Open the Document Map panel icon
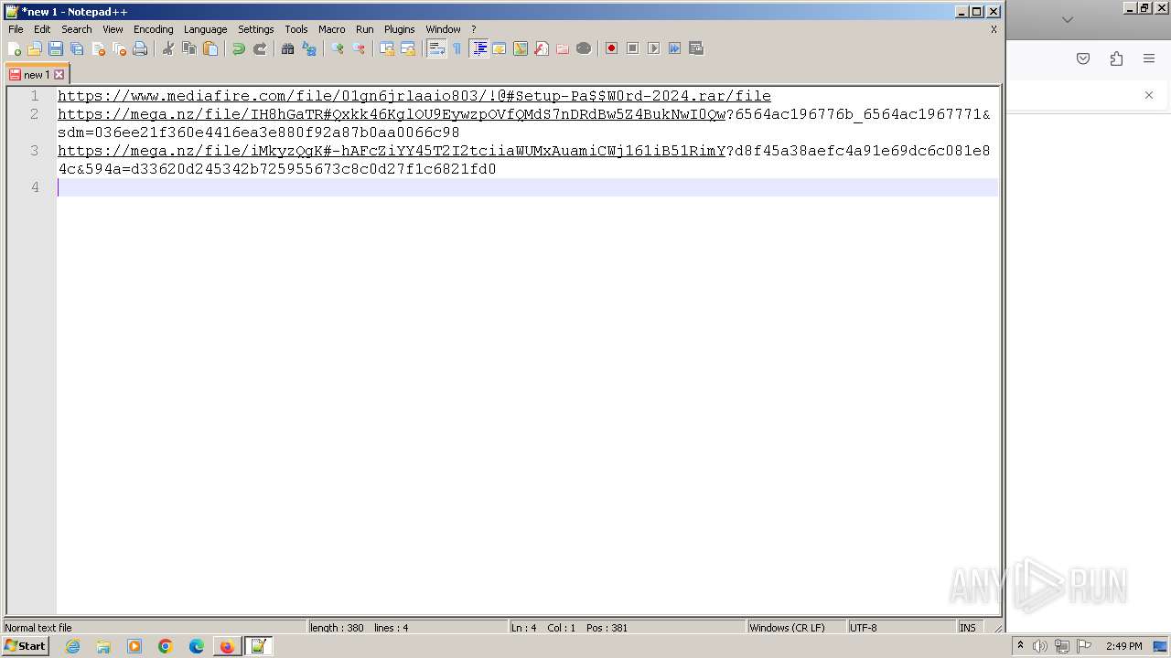Viewport: 1171px width, 658px height. [521, 48]
